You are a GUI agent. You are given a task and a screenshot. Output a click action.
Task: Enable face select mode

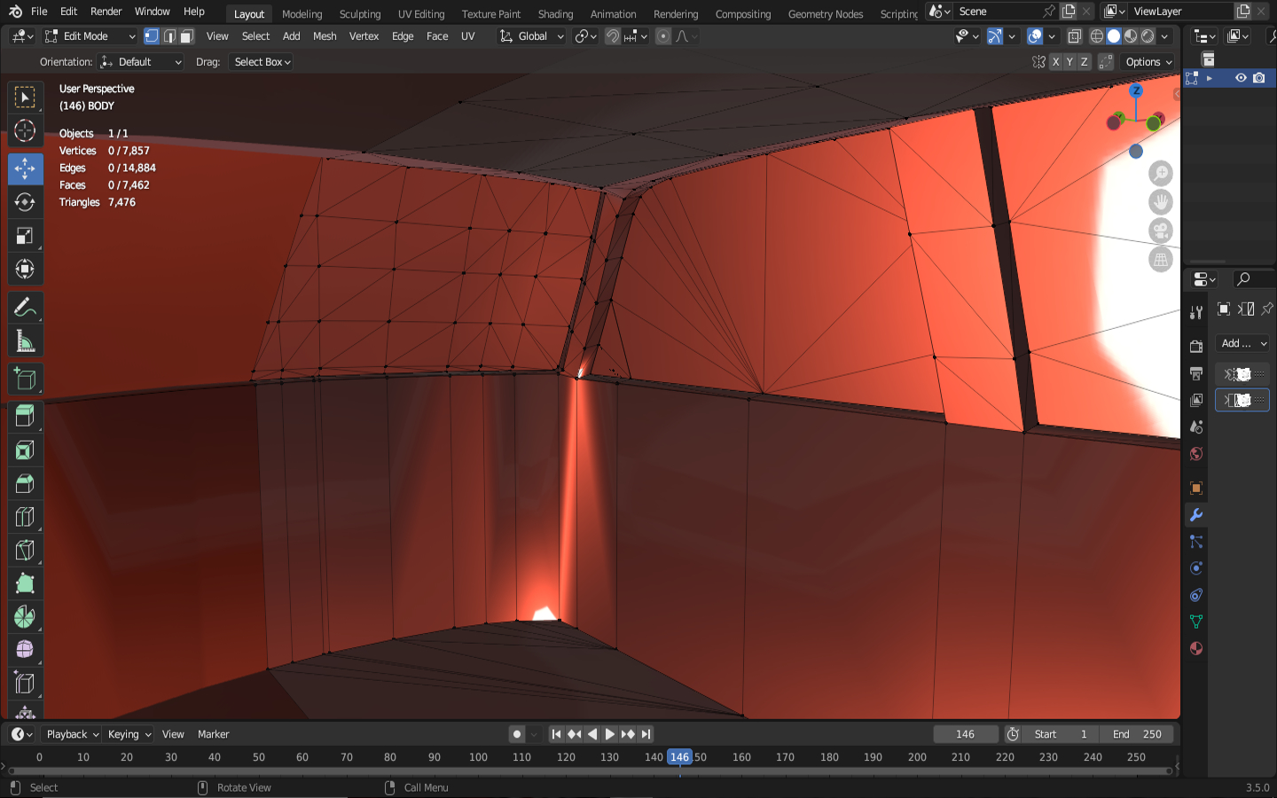187,36
